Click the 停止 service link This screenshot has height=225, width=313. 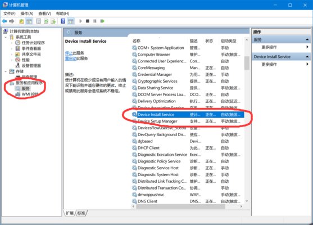point(69,53)
